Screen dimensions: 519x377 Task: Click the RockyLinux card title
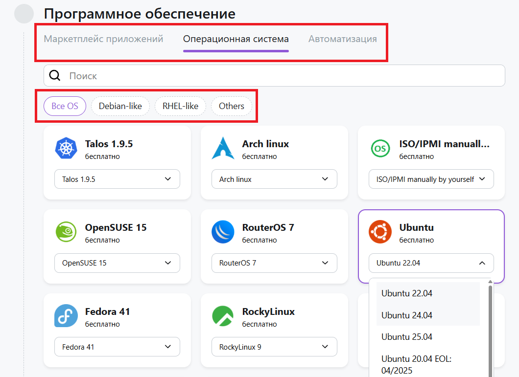[268, 311]
